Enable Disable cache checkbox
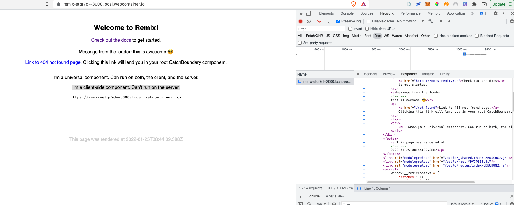514x205 pixels. [x=368, y=21]
